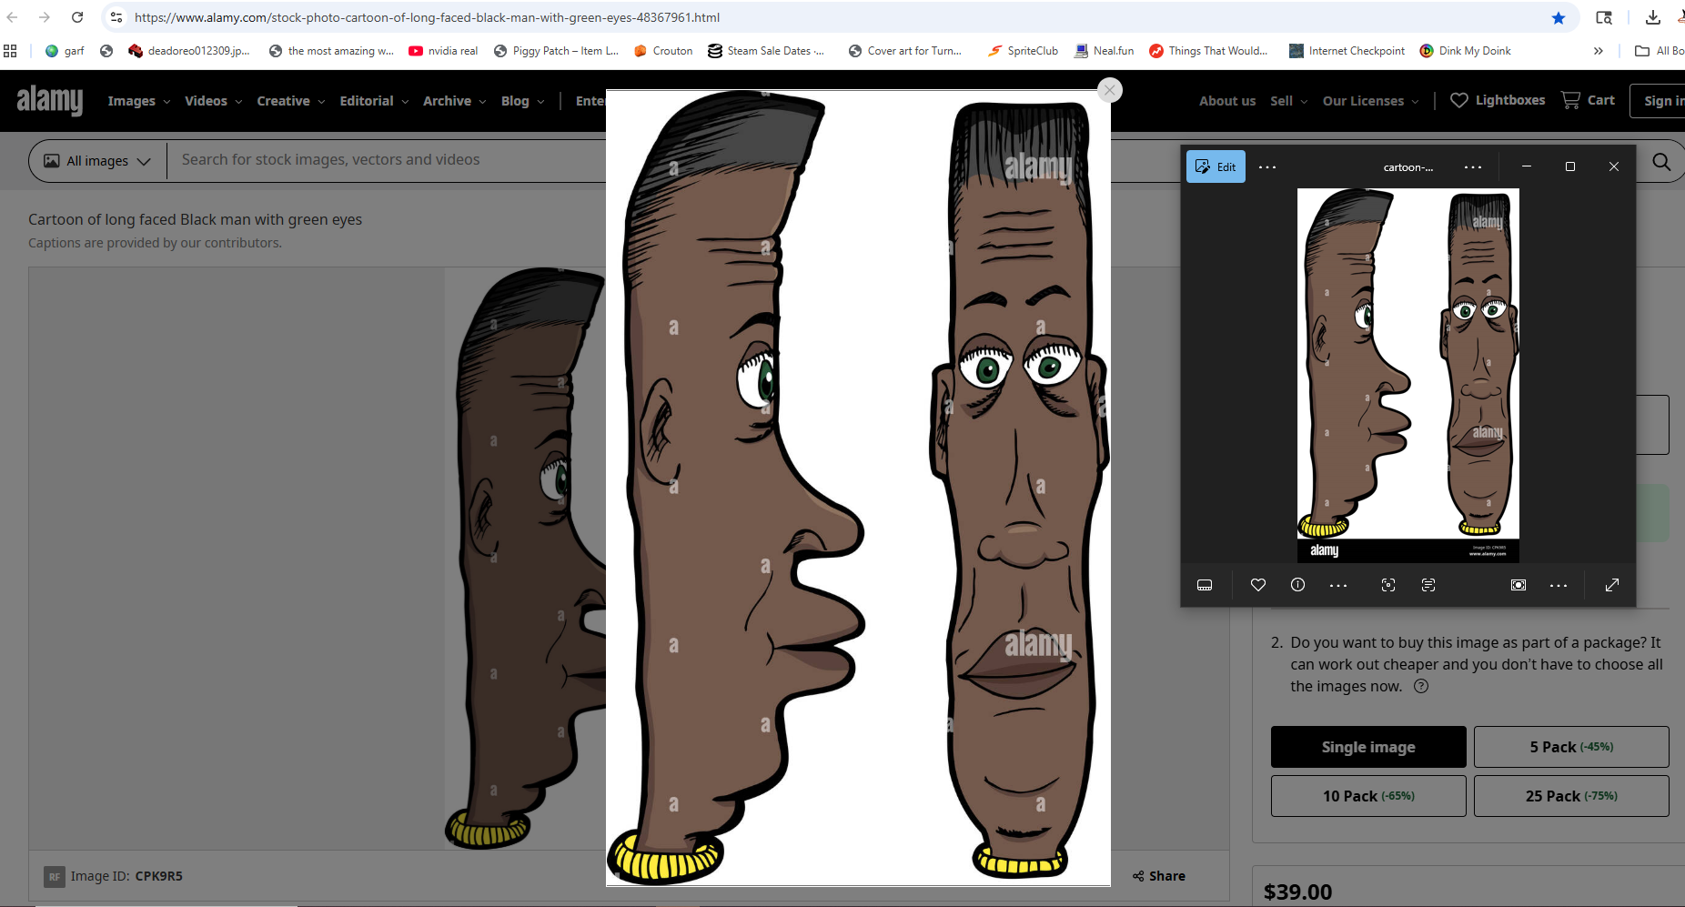Viewport: 1685px width, 907px height.
Task: Click the scan text icon in Photos
Action: point(1428,585)
